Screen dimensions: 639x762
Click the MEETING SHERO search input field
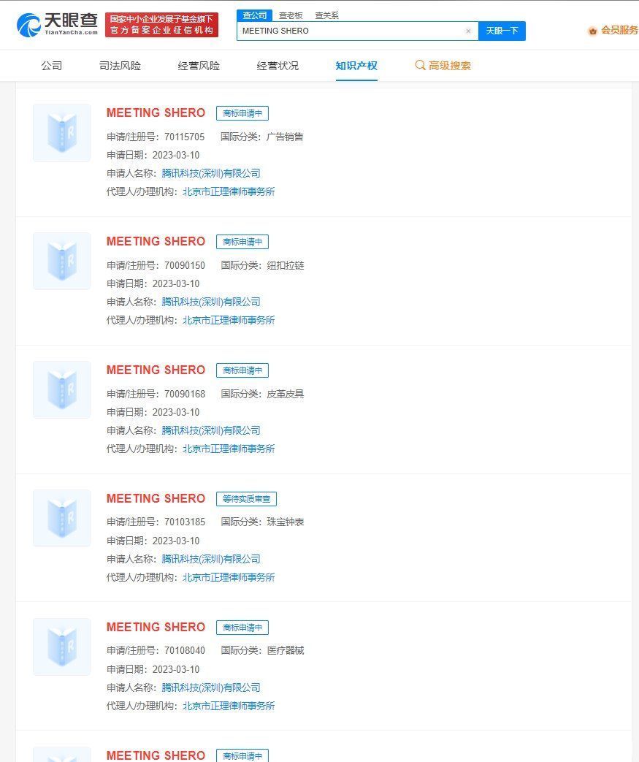click(x=351, y=31)
